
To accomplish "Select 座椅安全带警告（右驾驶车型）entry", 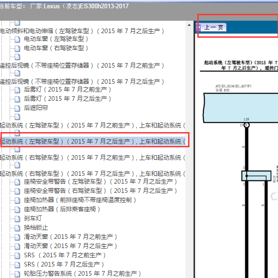I will pos(101,191).
